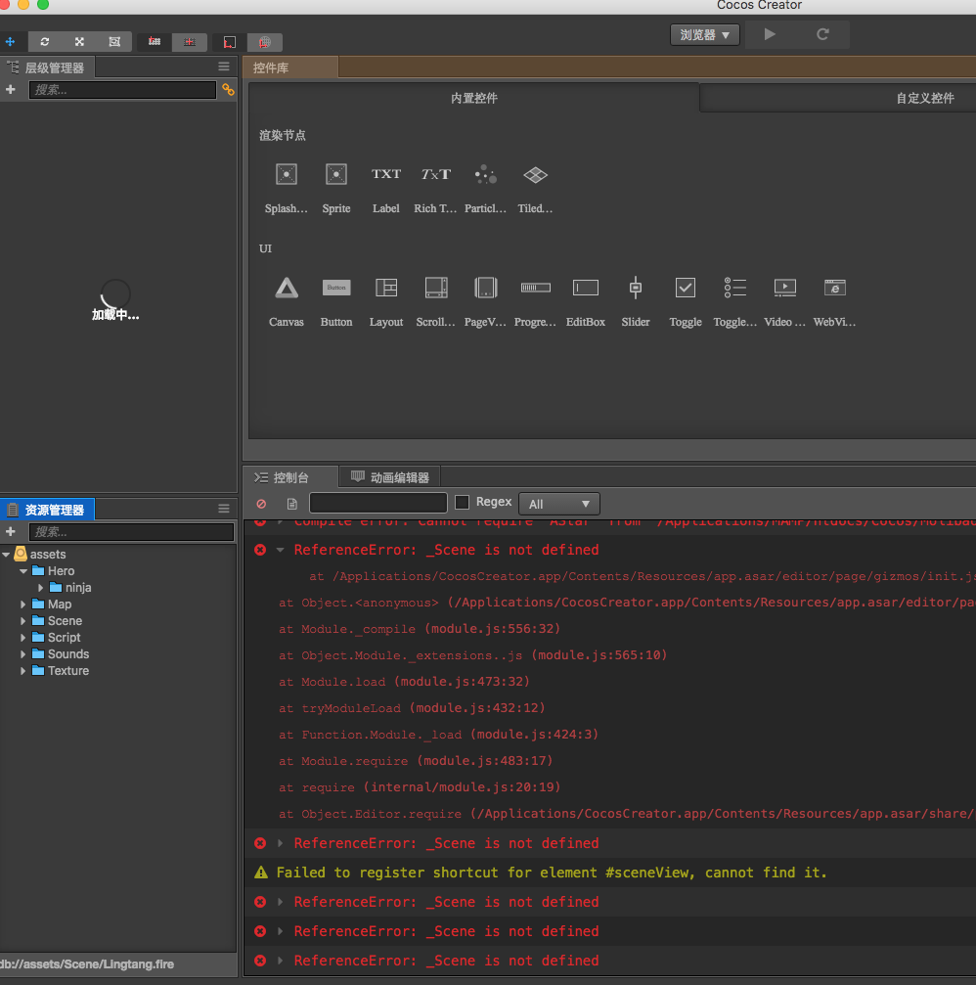Click the console filter text field

377,503
